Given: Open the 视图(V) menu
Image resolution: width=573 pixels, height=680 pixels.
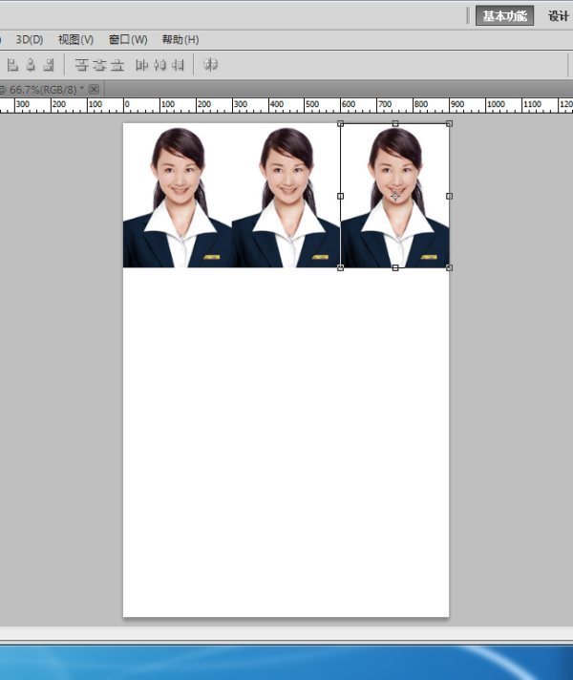Looking at the screenshot, I should [75, 39].
